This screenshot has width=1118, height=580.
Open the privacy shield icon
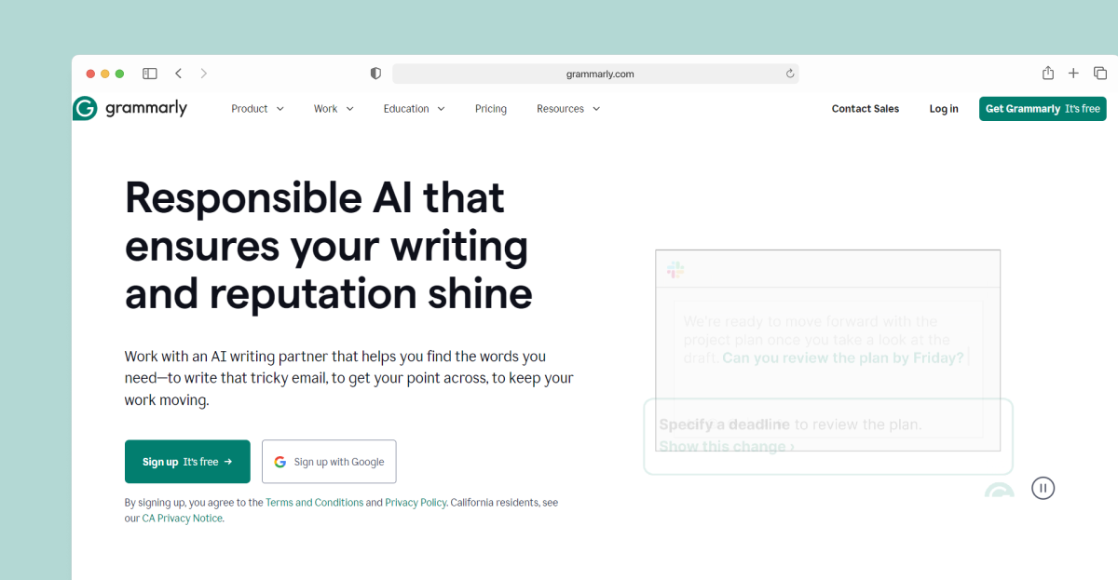coord(376,74)
